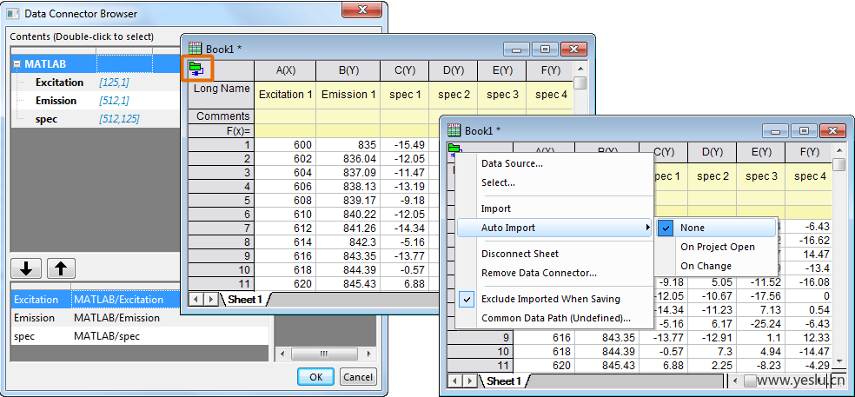Select row 5 header in first Book1

(x=222, y=200)
